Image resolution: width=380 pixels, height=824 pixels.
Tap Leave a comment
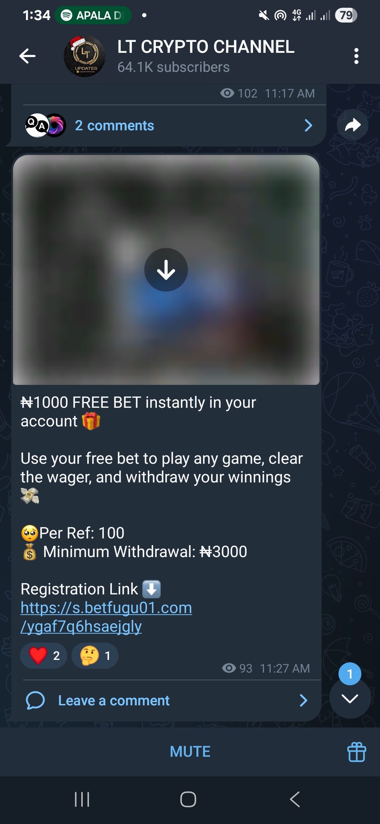point(114,700)
